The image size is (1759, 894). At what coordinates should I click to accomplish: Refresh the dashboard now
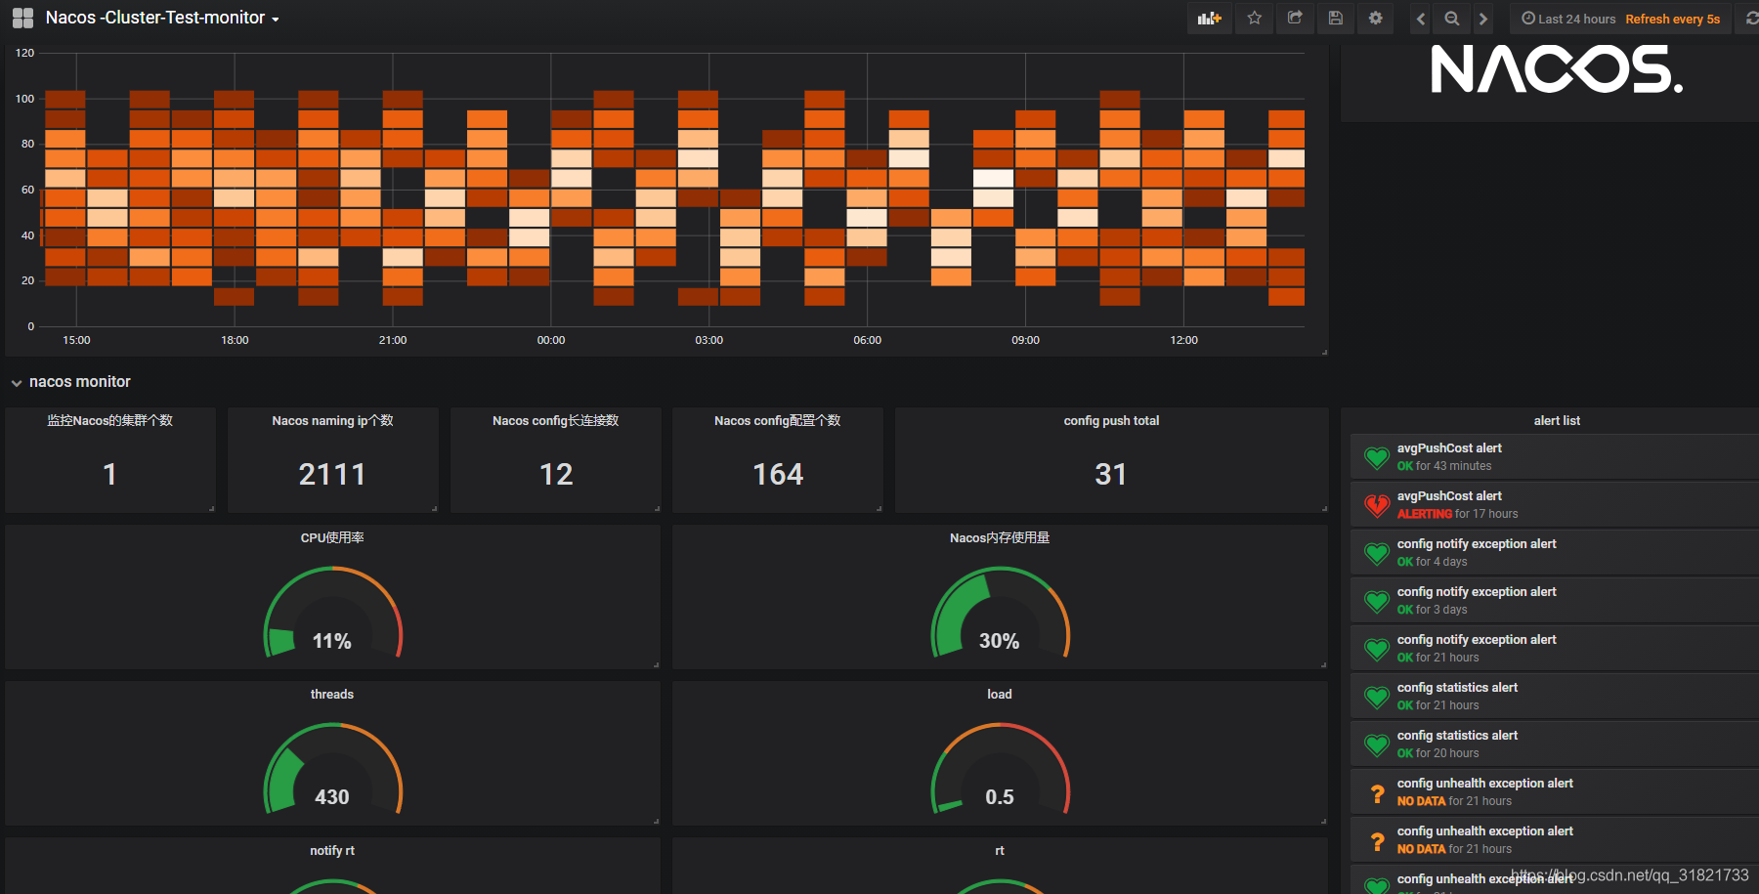pos(1749,19)
